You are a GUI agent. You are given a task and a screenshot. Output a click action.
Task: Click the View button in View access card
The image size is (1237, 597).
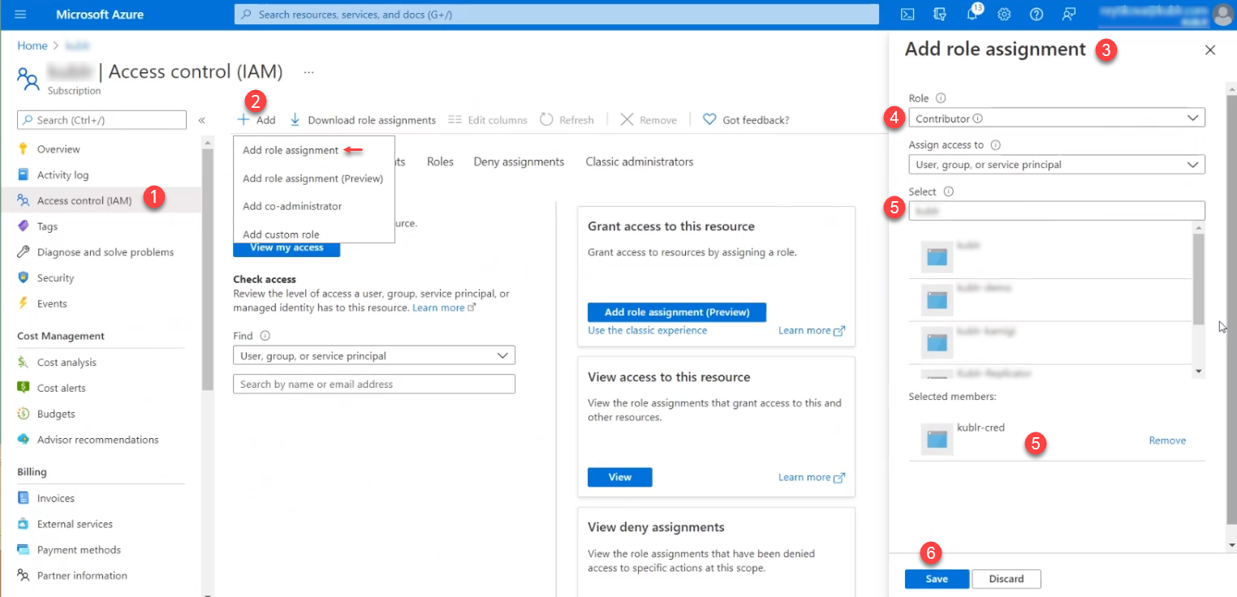click(x=620, y=477)
